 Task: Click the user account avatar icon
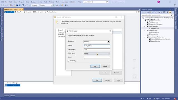(159, 2)
